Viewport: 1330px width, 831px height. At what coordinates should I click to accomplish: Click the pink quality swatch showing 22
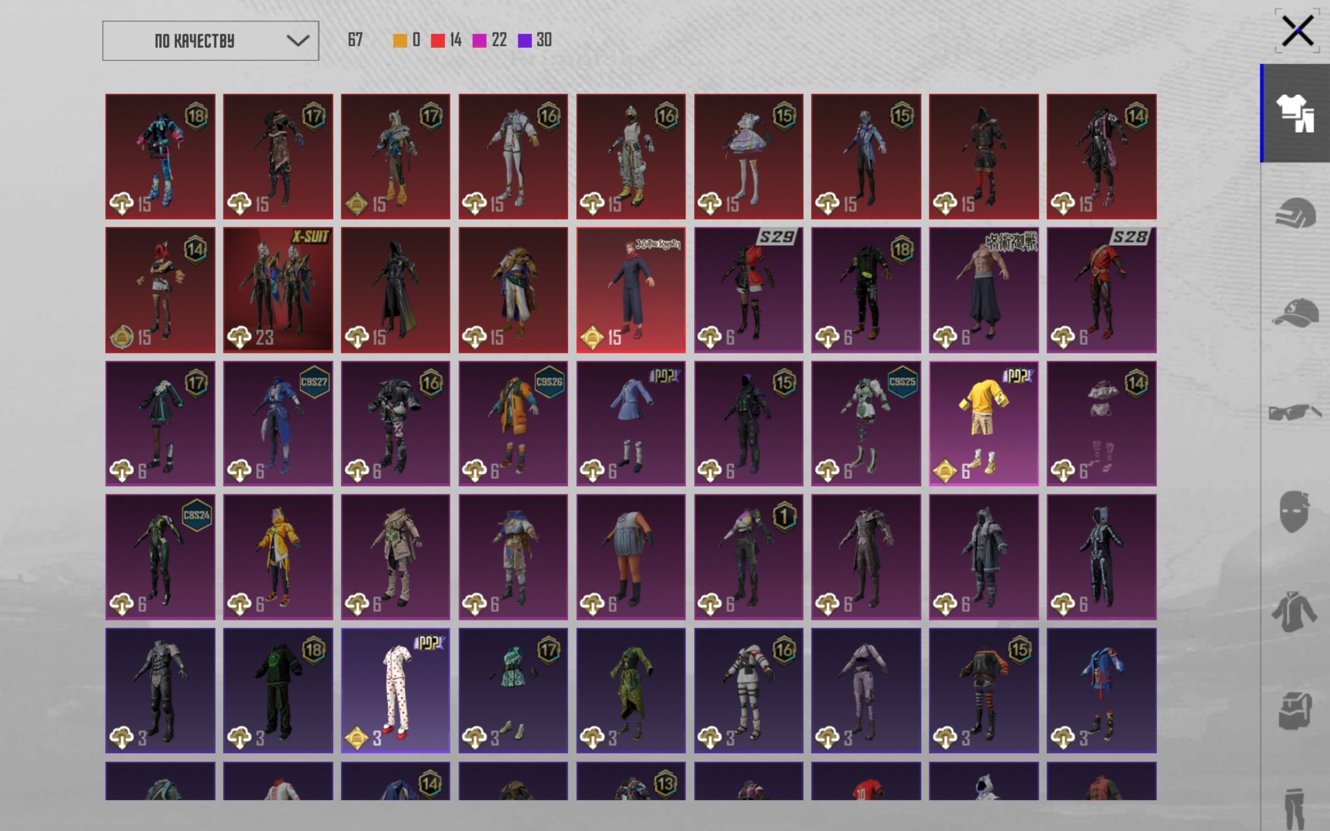[x=479, y=40]
